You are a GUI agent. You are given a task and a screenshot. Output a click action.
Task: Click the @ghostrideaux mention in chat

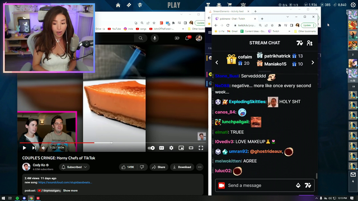[x=266, y=151]
